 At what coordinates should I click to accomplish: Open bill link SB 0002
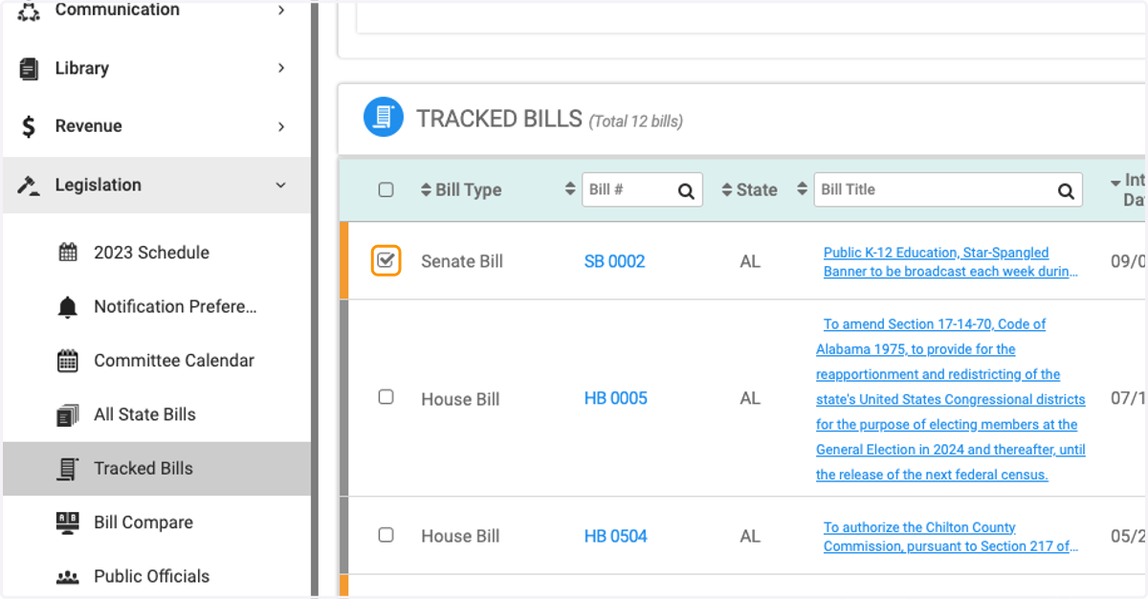point(614,261)
